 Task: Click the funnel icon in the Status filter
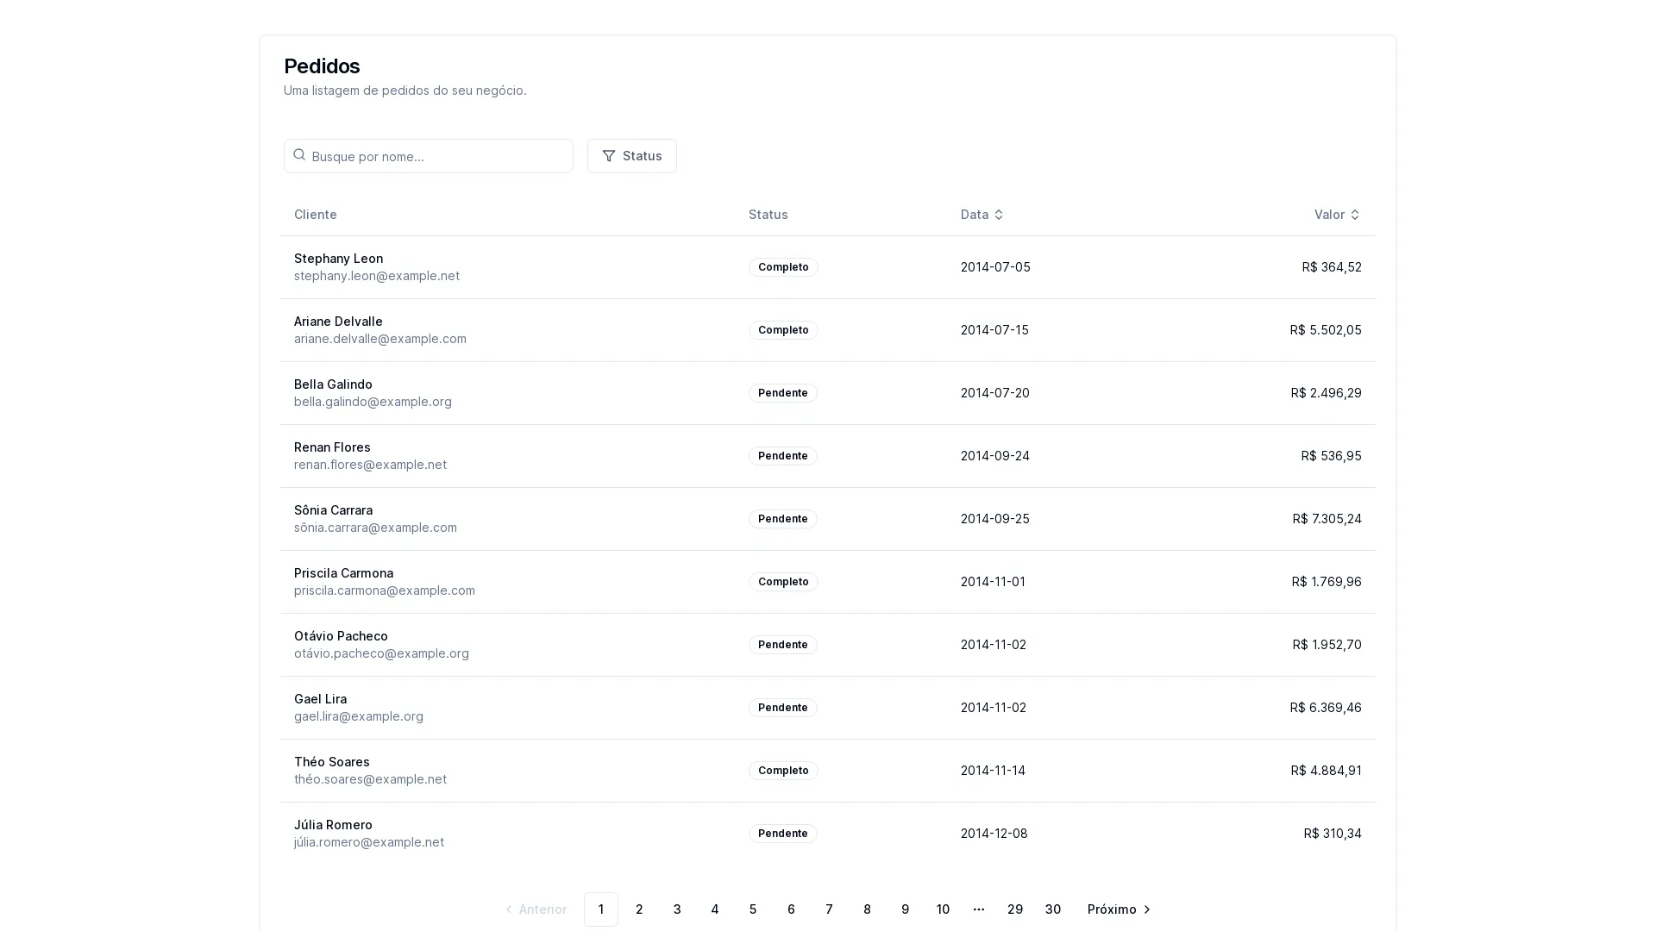pyautogui.click(x=609, y=156)
